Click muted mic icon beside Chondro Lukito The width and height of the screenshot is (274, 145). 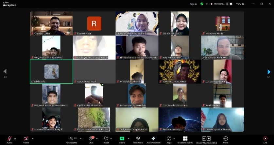32,34
